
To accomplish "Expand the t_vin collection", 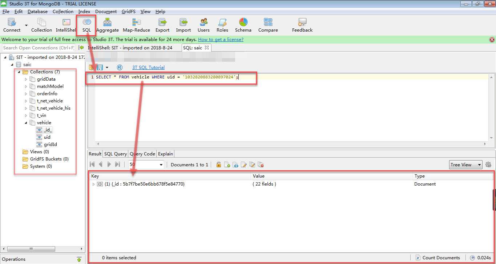I will tap(26, 115).
